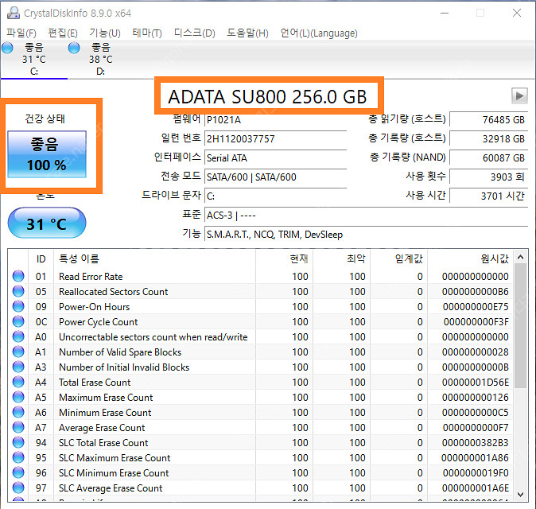
Task: Click the status orb for Average Erase Count
Action: pyautogui.click(x=18, y=427)
